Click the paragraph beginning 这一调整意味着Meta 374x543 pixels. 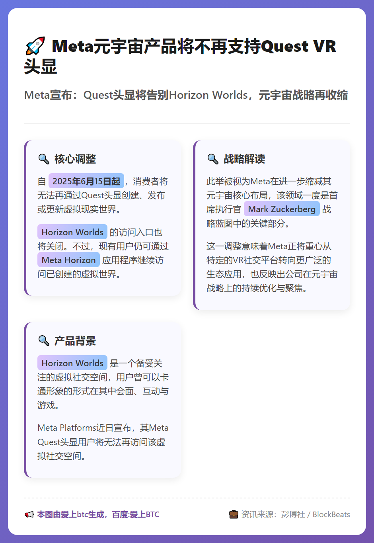[272, 267]
